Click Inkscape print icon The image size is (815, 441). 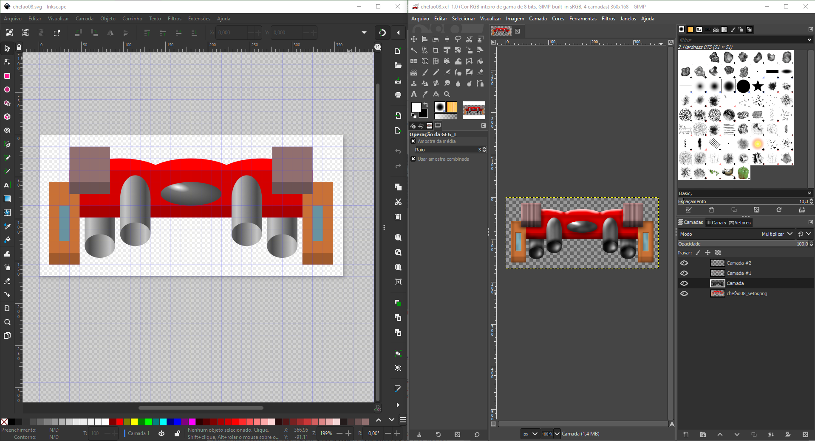tap(398, 95)
